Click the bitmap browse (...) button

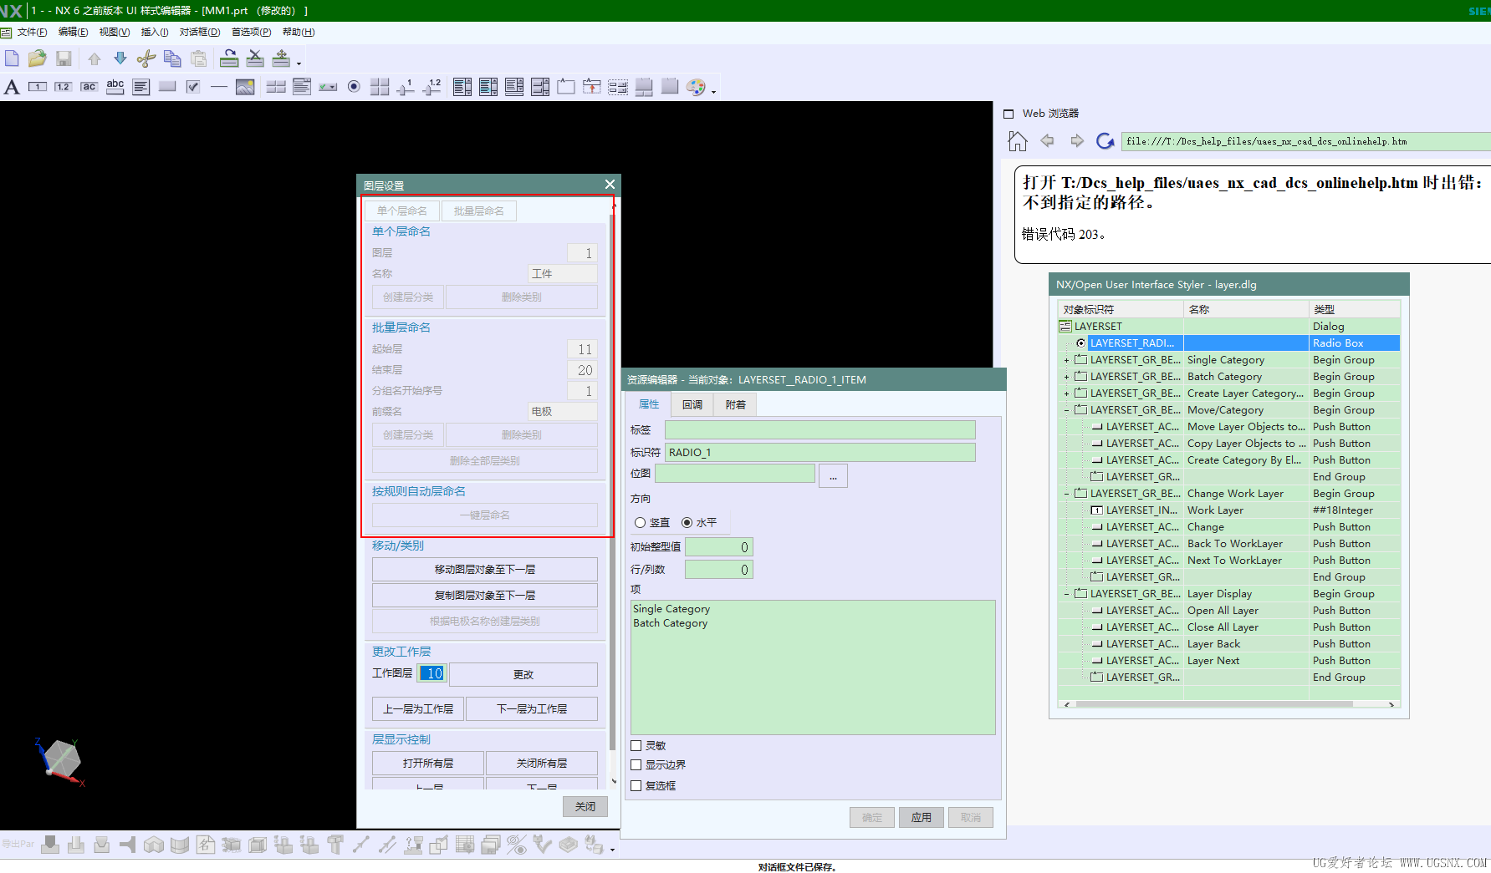click(833, 476)
